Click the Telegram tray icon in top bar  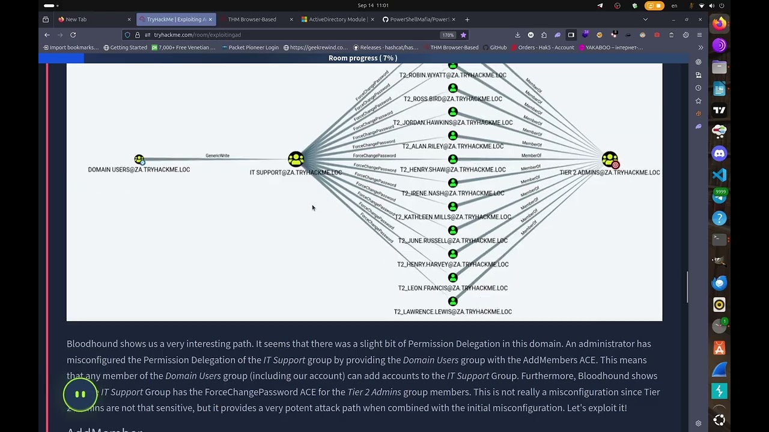point(600,5)
